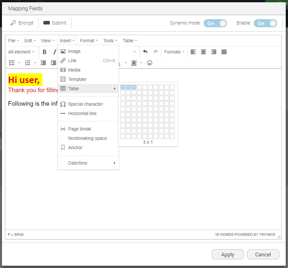Click the Apply button
Viewport: 288px width, 268px height.
(x=228, y=254)
